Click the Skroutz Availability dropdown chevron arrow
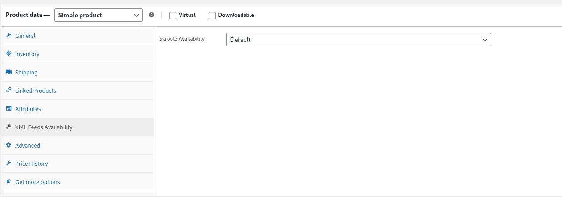This screenshot has width=562, height=197. point(485,40)
